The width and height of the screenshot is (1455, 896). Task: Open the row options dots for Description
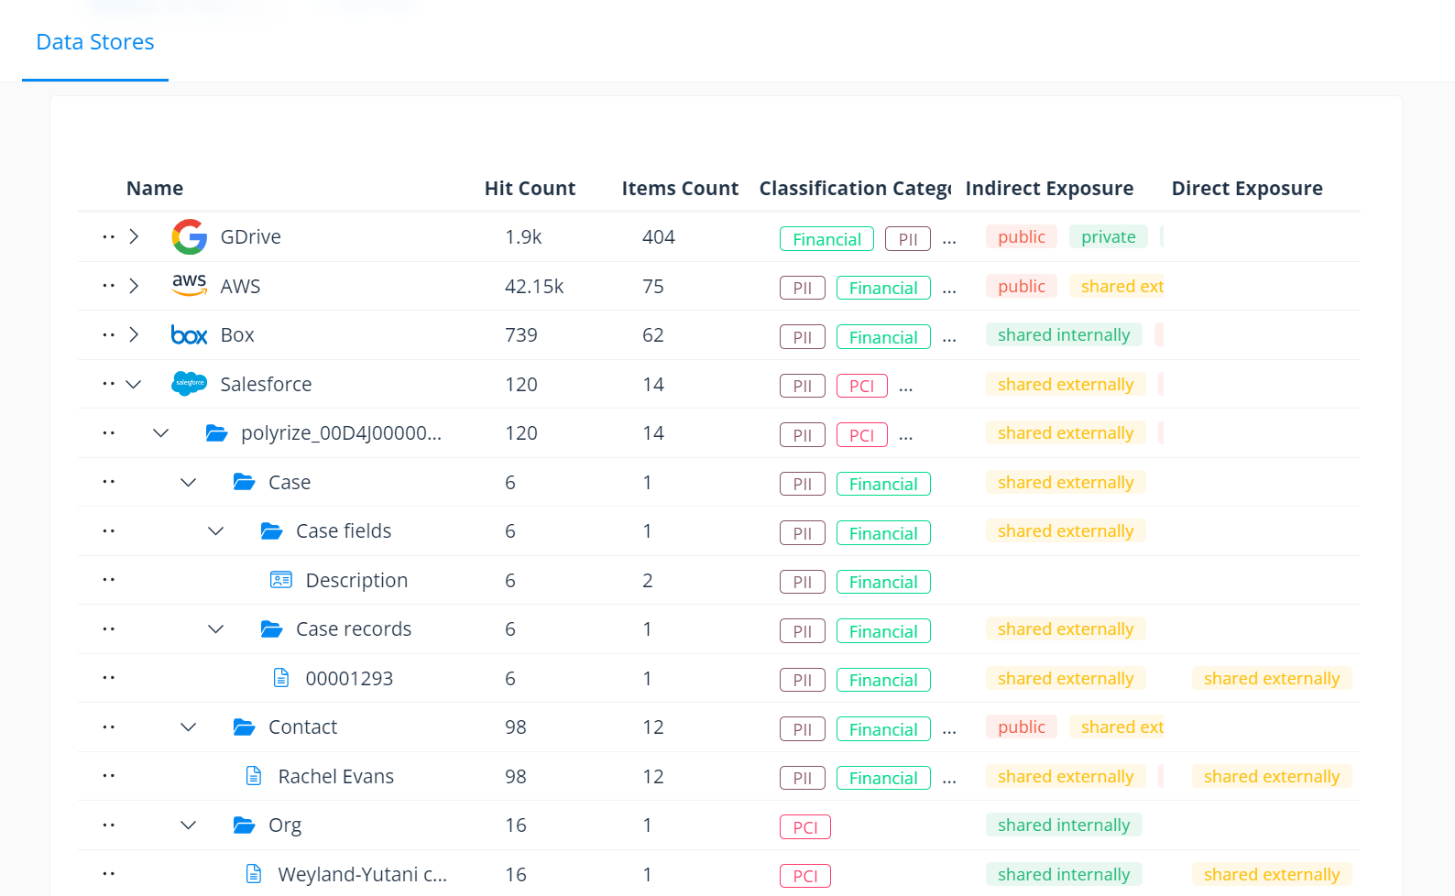108,580
